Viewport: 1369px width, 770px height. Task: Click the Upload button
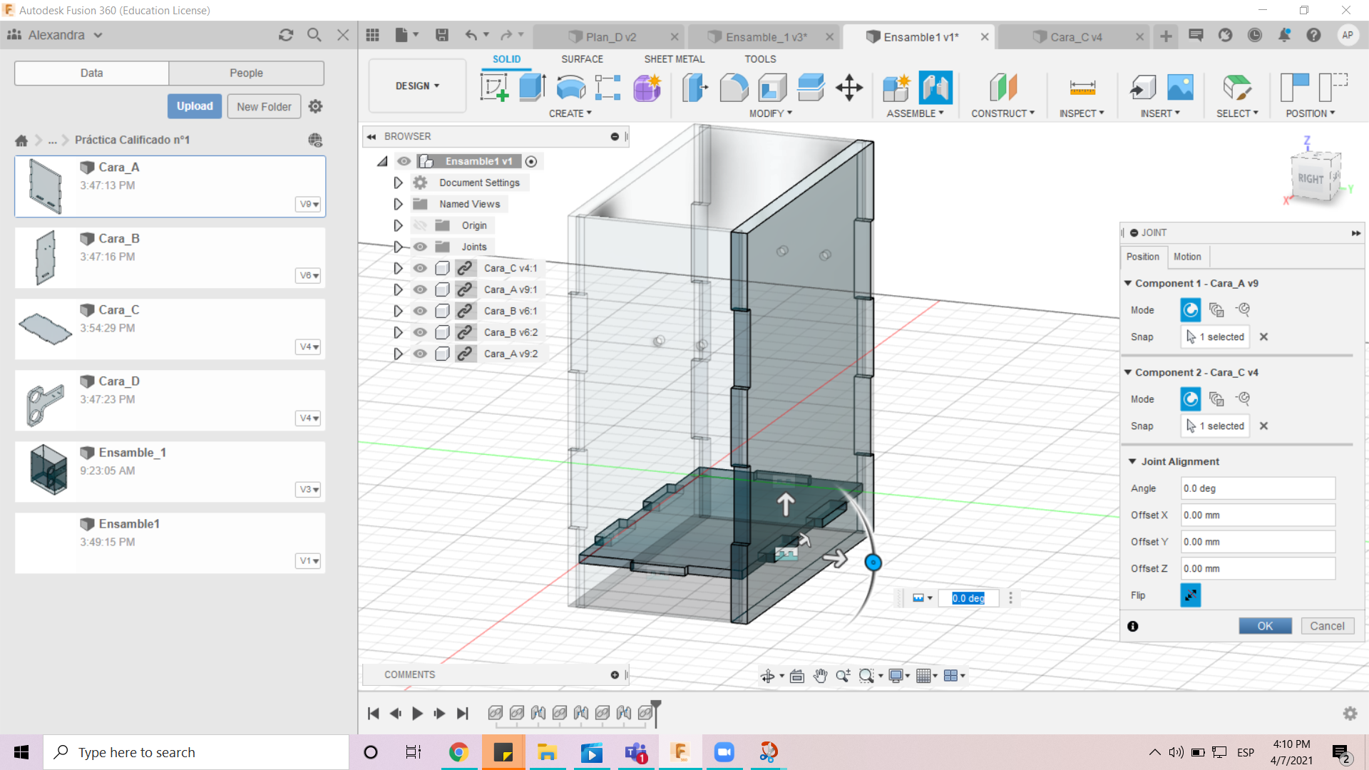[195, 106]
